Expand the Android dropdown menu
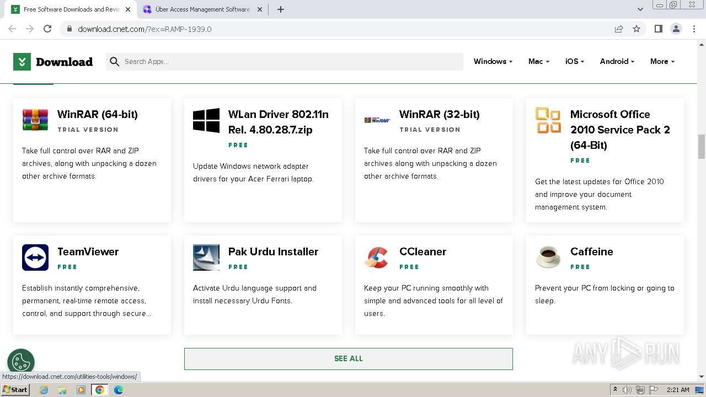 click(617, 61)
